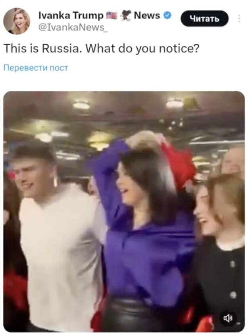The image size is (246, 335).
Task: Click the word News in account name
Action: coord(147,15)
